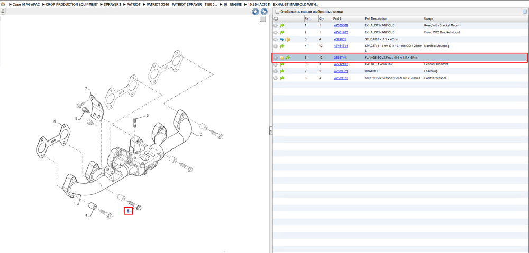The image size is (529, 253).
Task: Click the add-all circle in table header
Action: [x=276, y=19]
